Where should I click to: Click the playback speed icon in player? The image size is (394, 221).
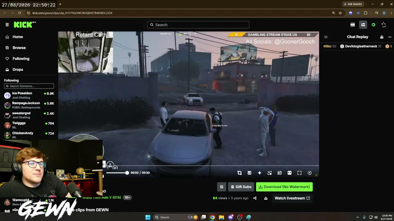click(310, 173)
